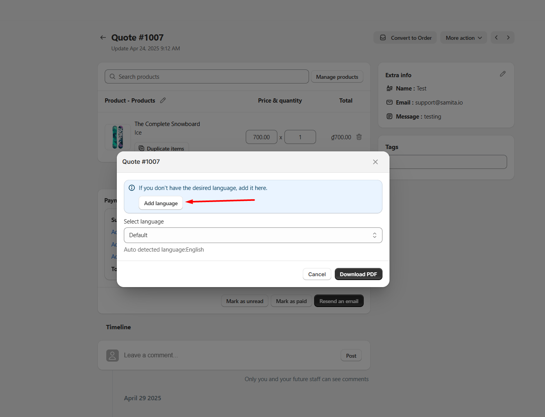545x417 pixels.
Task: Go to previous quote with left chevron
Action: pyautogui.click(x=497, y=37)
